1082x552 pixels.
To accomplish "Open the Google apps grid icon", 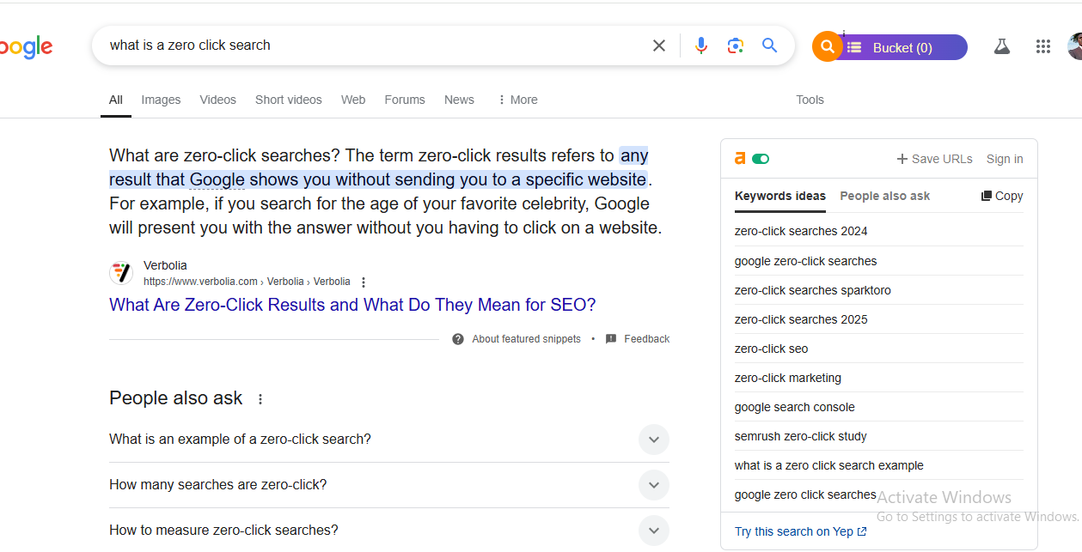I will [x=1043, y=47].
